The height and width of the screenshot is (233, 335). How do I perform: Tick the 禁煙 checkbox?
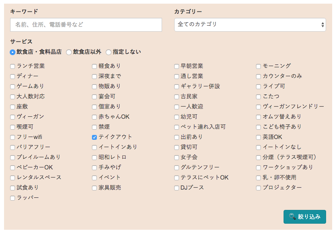tap(94, 127)
